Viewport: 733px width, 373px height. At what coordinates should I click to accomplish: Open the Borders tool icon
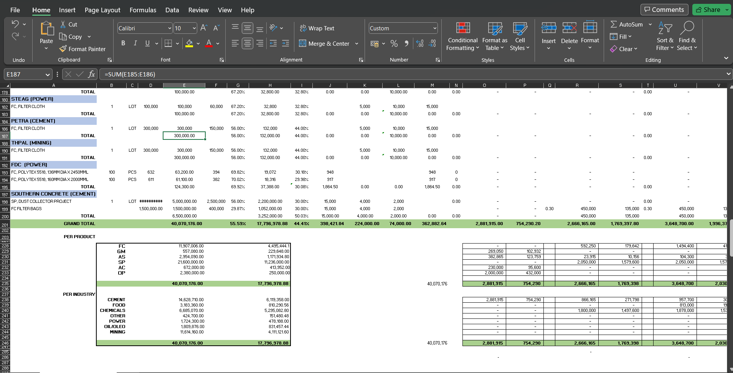[x=168, y=43]
